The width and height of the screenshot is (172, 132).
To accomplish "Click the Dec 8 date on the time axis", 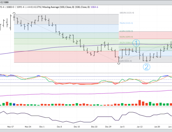I will pyautogui.click(x=59, y=127).
